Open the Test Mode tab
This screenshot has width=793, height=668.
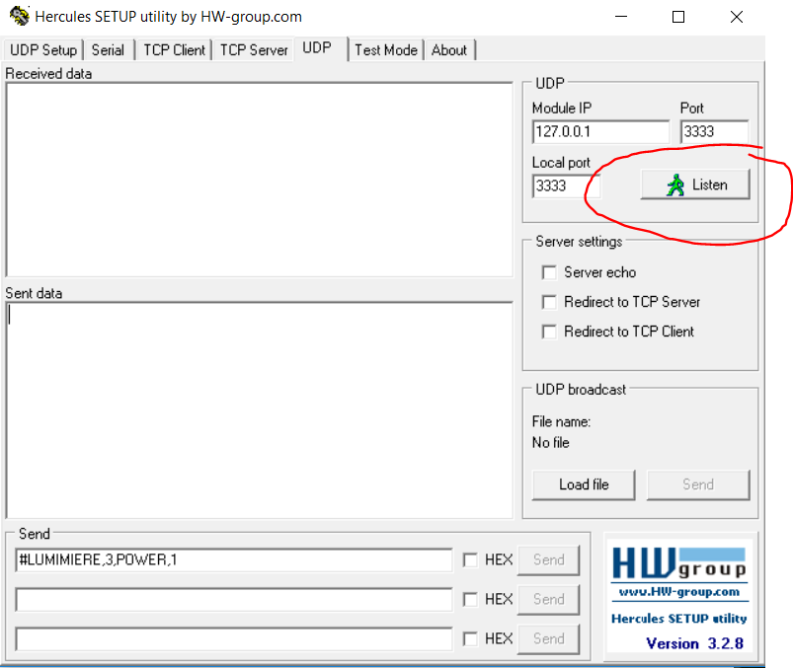385,50
